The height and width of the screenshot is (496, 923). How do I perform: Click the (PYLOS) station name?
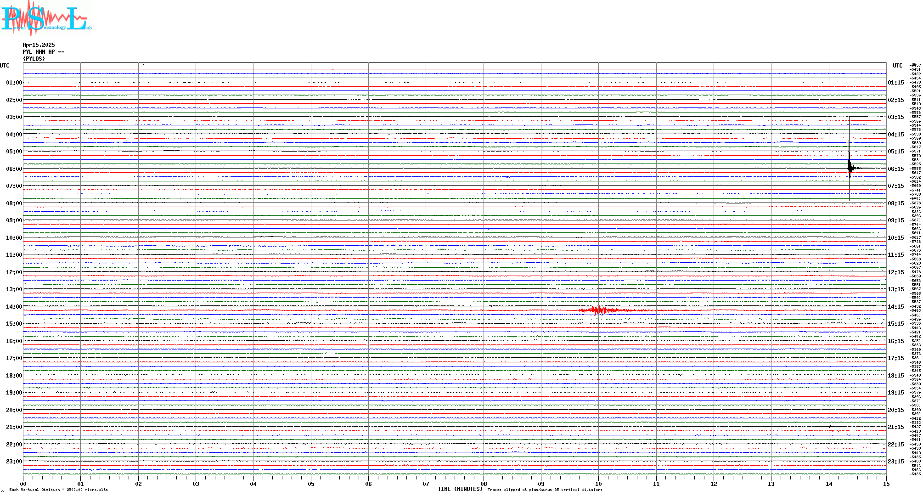coord(34,59)
